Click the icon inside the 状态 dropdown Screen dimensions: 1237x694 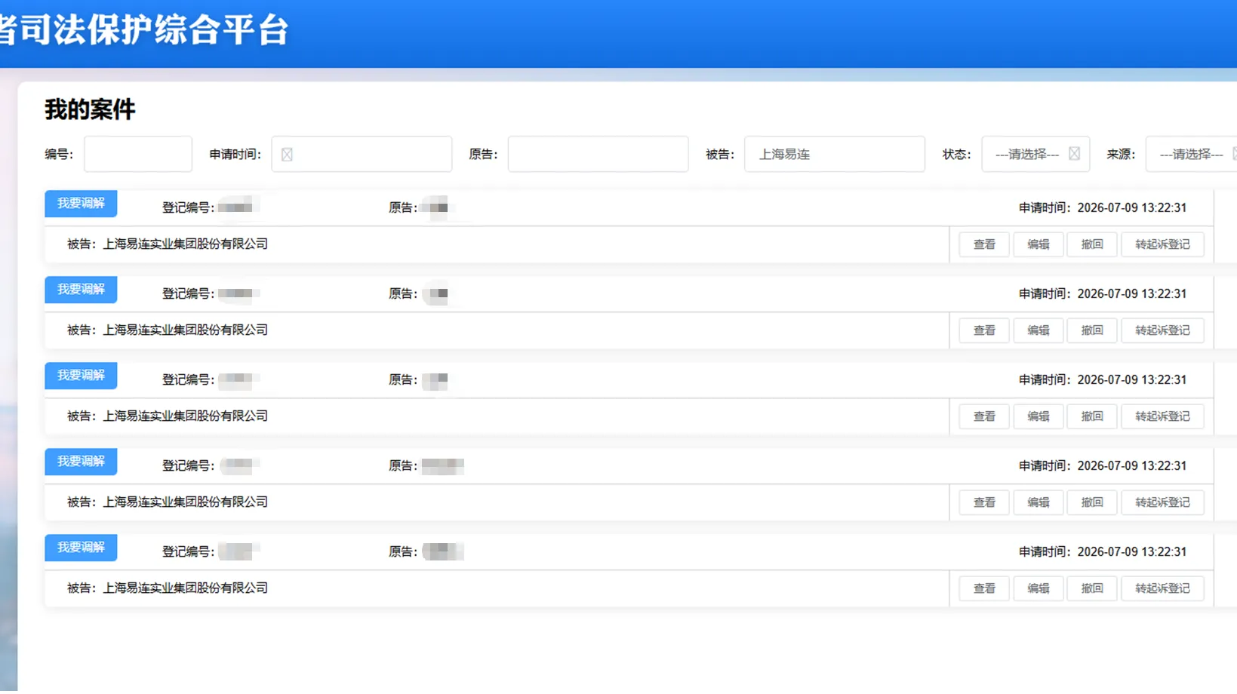(x=1074, y=154)
